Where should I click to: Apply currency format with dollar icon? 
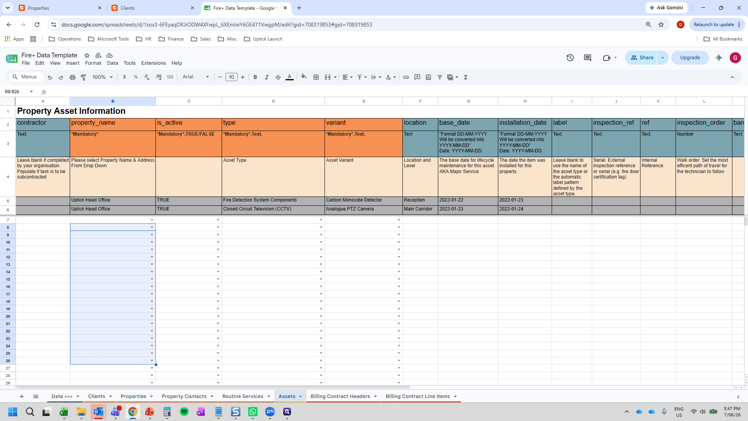point(124,77)
